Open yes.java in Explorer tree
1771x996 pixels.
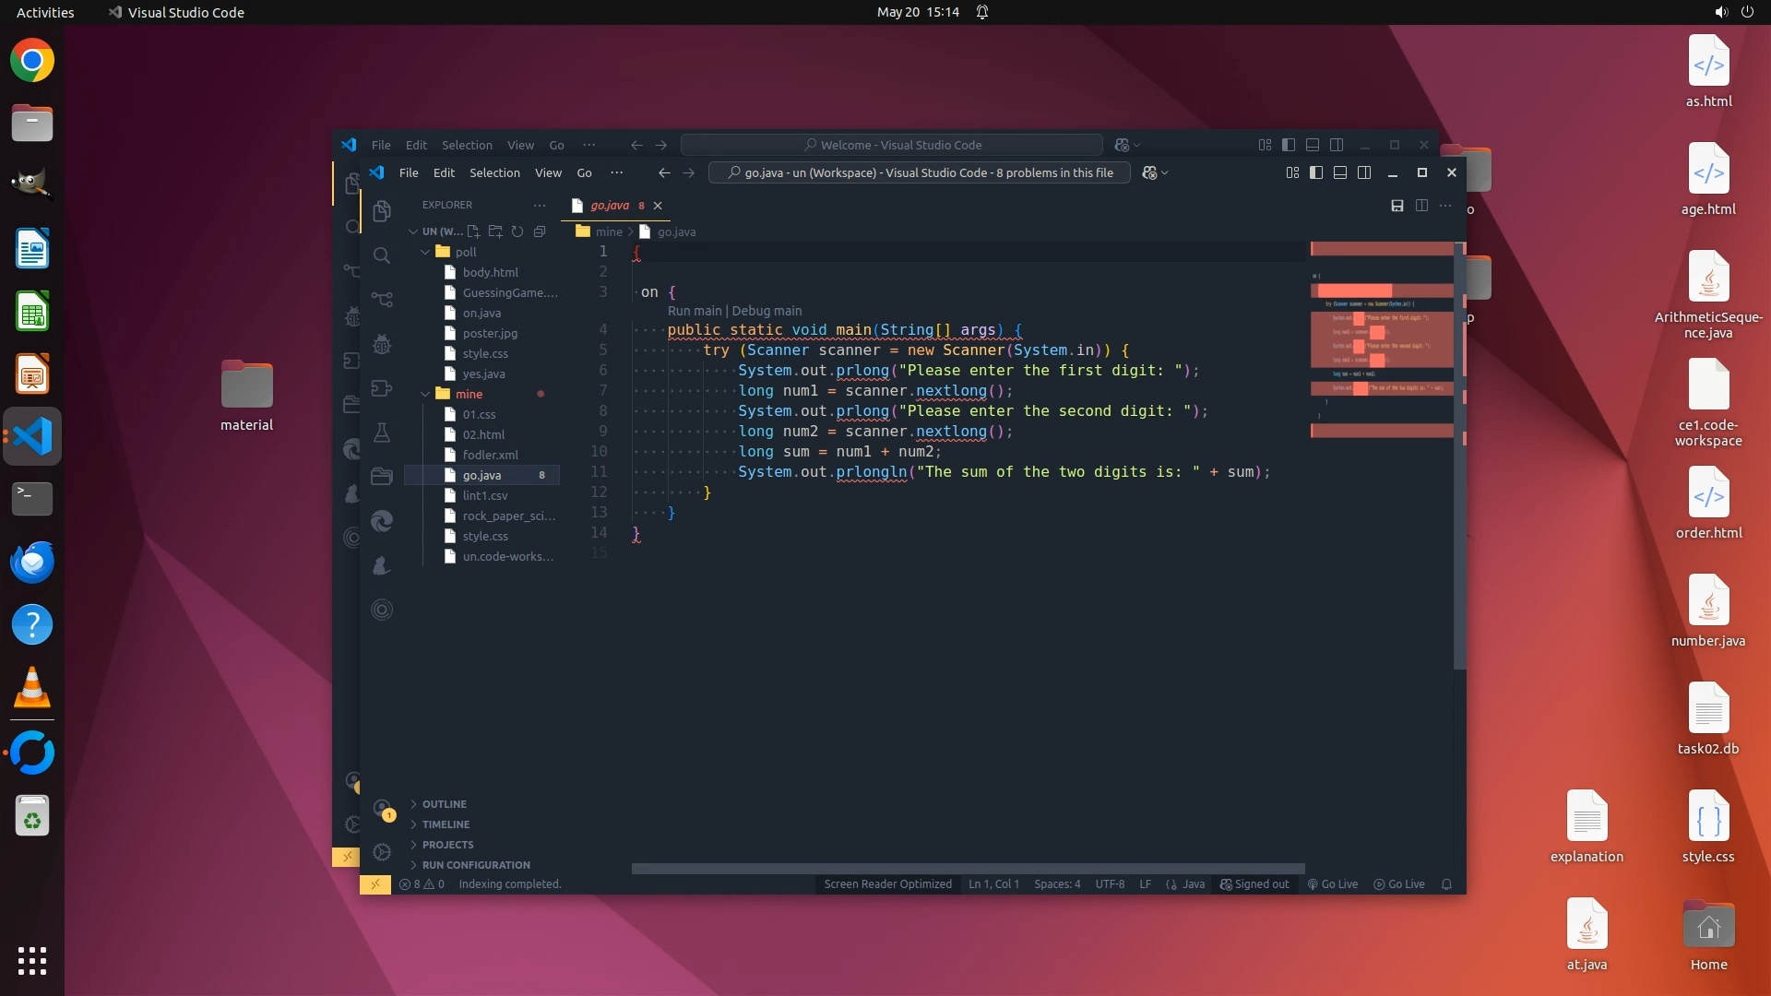pos(483,373)
